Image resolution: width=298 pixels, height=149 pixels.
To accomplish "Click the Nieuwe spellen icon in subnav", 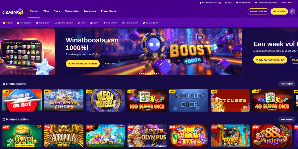I will (x=56, y=23).
